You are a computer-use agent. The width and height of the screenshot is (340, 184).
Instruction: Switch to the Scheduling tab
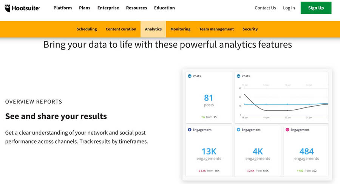(x=87, y=29)
